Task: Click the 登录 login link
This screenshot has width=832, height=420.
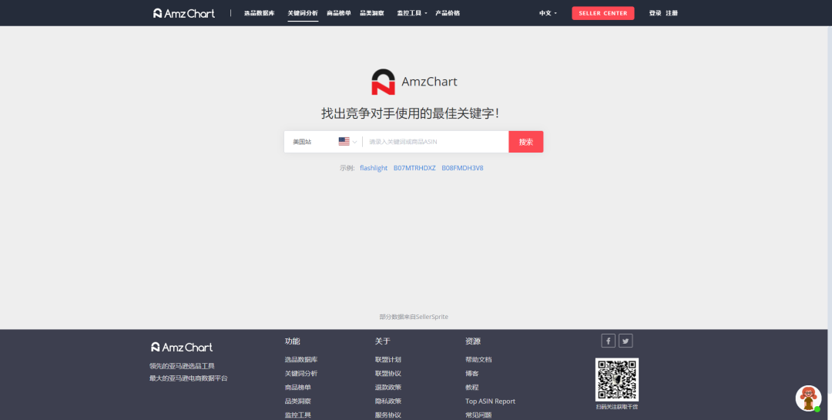Action: click(655, 13)
